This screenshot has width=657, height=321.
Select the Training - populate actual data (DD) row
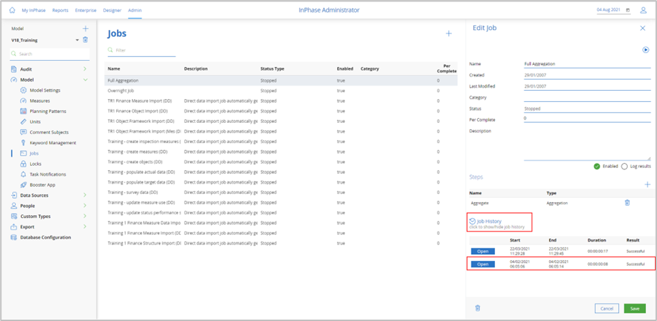point(281,172)
